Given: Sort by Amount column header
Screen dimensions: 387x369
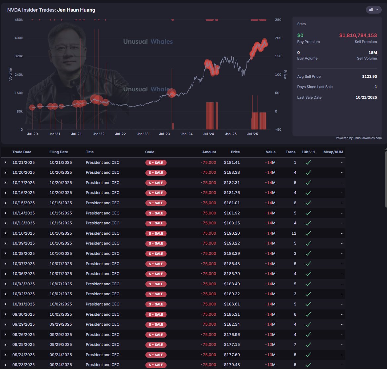Looking at the screenshot, I should [209, 152].
